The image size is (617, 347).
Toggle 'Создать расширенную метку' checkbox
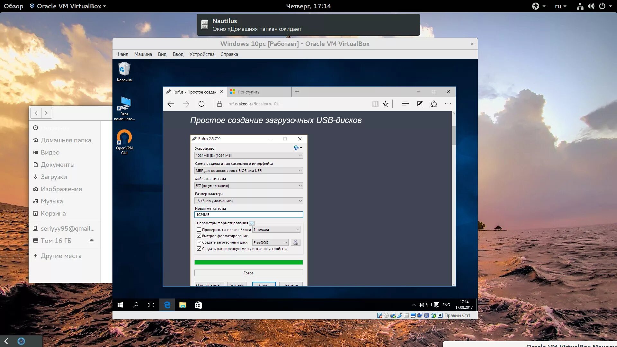(199, 249)
